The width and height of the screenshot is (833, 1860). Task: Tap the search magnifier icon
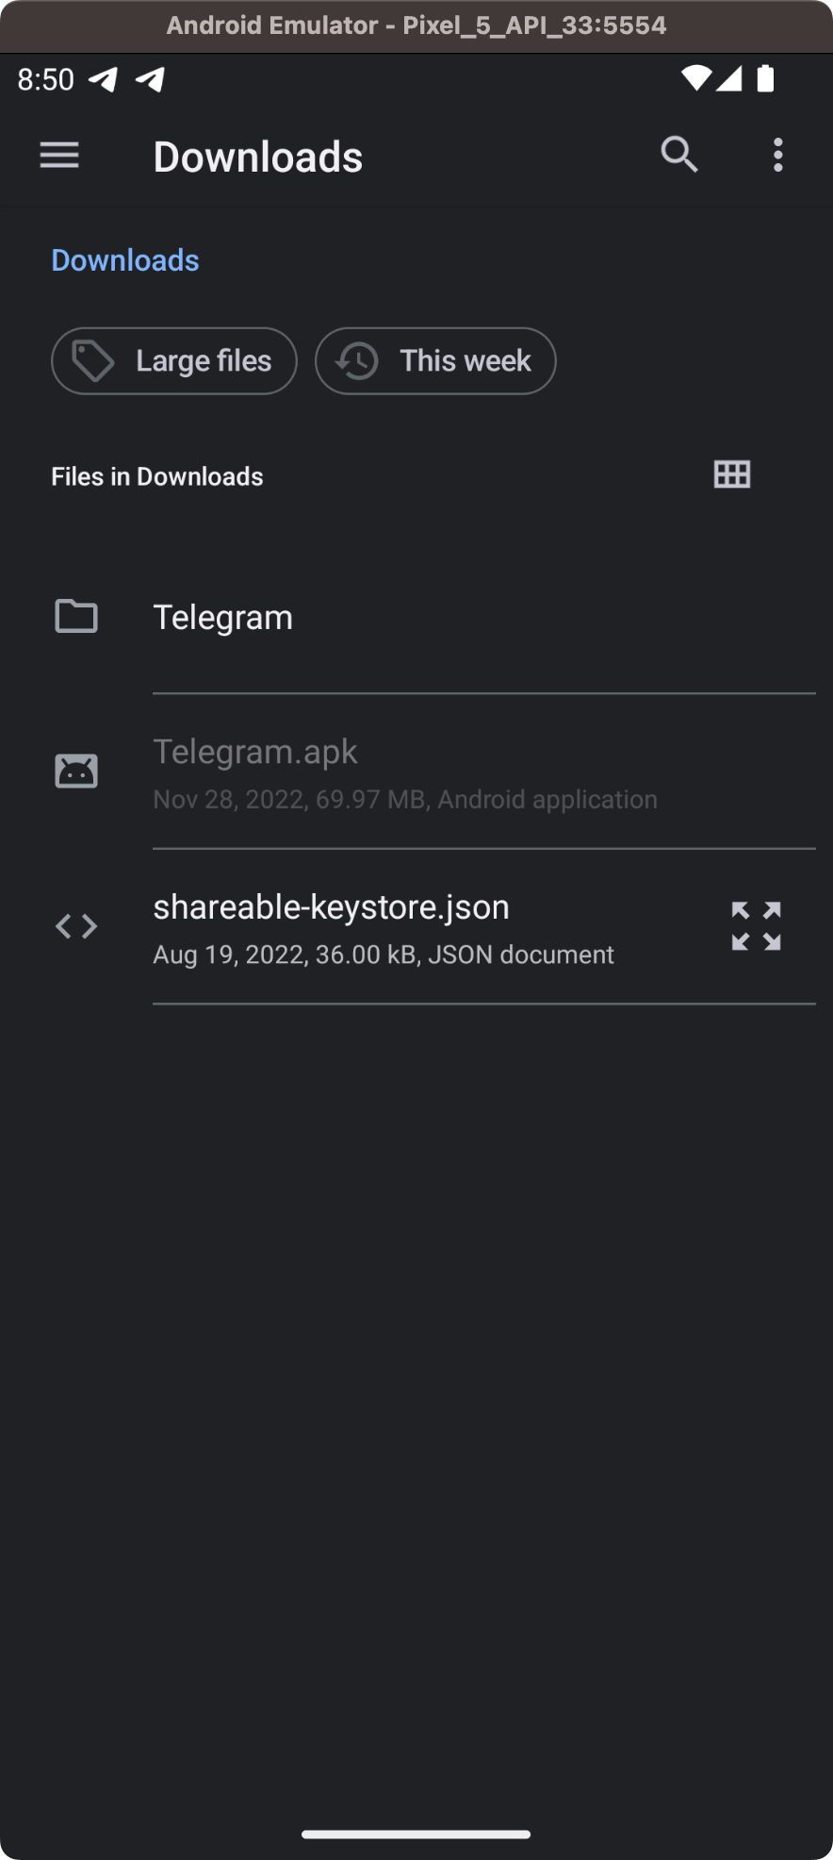[679, 155]
